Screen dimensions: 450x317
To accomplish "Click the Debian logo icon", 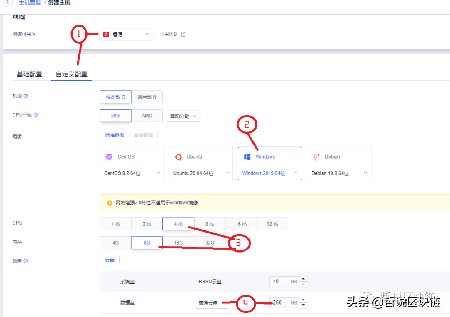I will (x=317, y=157).
